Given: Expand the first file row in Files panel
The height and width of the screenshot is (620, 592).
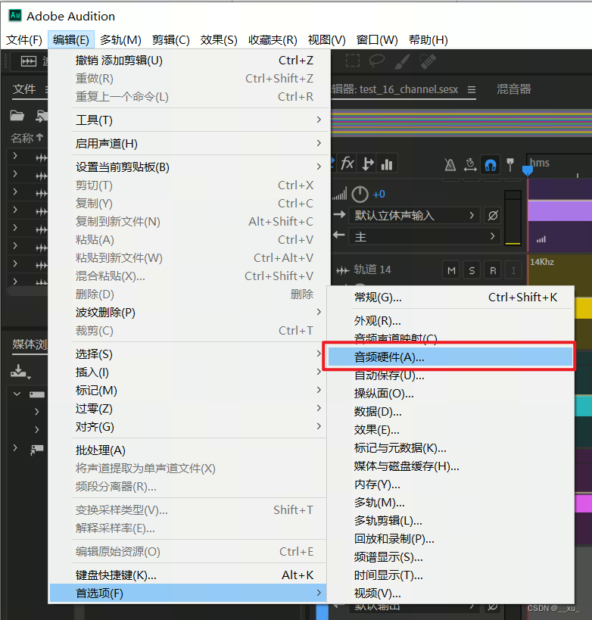Looking at the screenshot, I should (15, 156).
